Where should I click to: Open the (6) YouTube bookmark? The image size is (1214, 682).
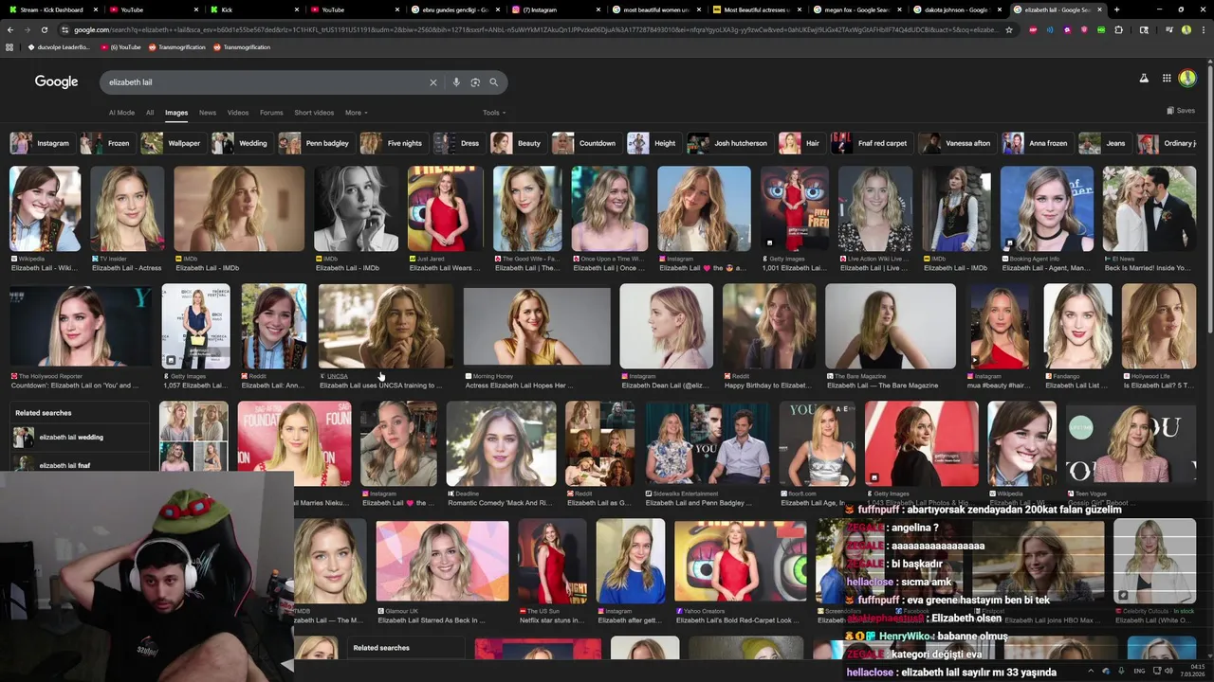[x=120, y=47]
